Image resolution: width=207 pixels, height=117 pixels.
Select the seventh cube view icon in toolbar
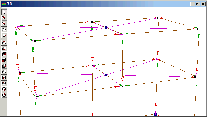tap(4, 77)
